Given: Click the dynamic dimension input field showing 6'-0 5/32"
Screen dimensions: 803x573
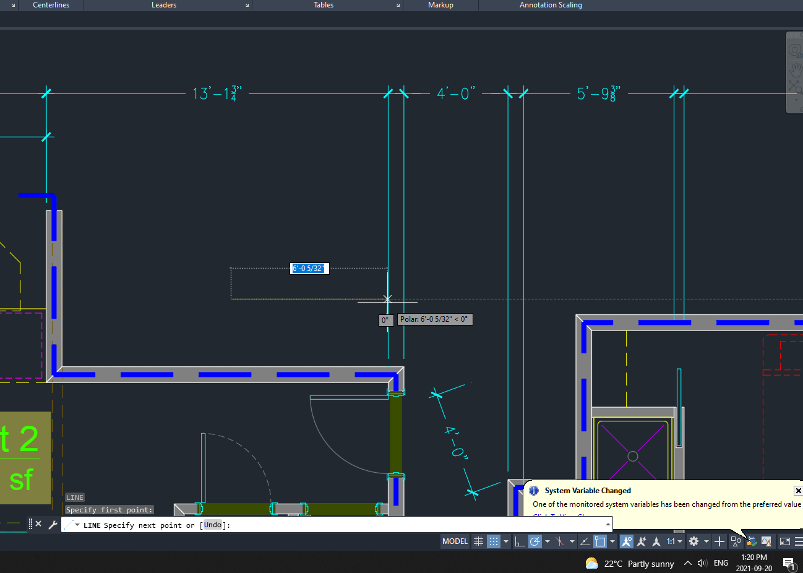Looking at the screenshot, I should pos(309,268).
